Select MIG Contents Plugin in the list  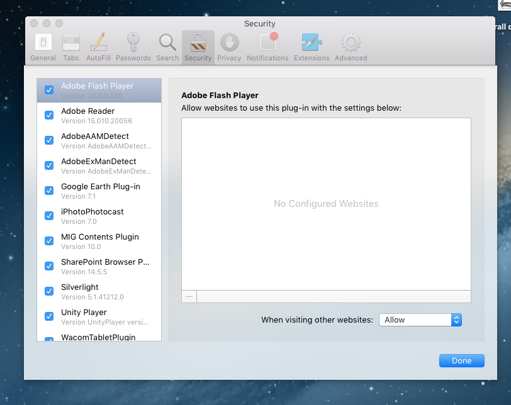(x=99, y=241)
